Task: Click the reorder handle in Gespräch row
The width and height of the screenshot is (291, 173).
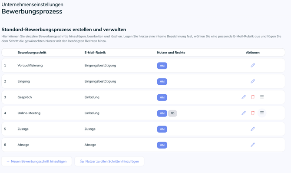Action: tap(262, 97)
